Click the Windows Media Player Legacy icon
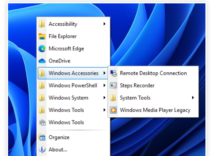Viewport: 224px width, 156px height. (113, 110)
